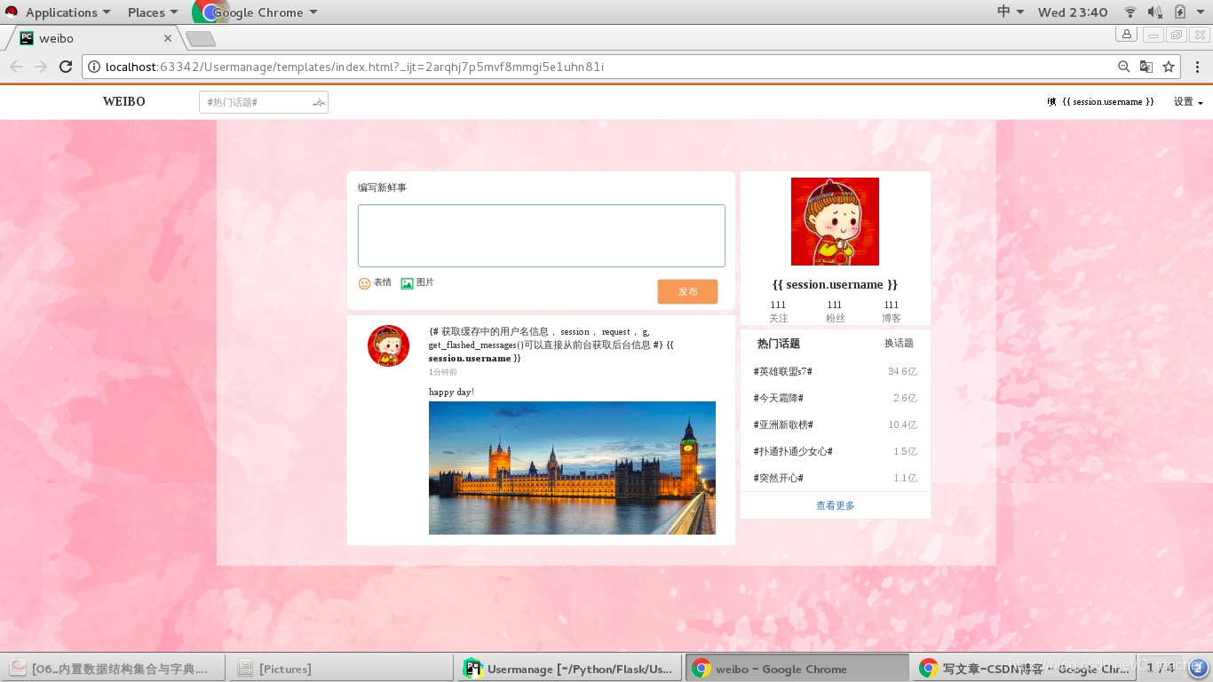This screenshot has height=682, width=1213.
Task: Switch to the 06_内置数据结构 taskbar window
Action: pyautogui.click(x=114, y=669)
